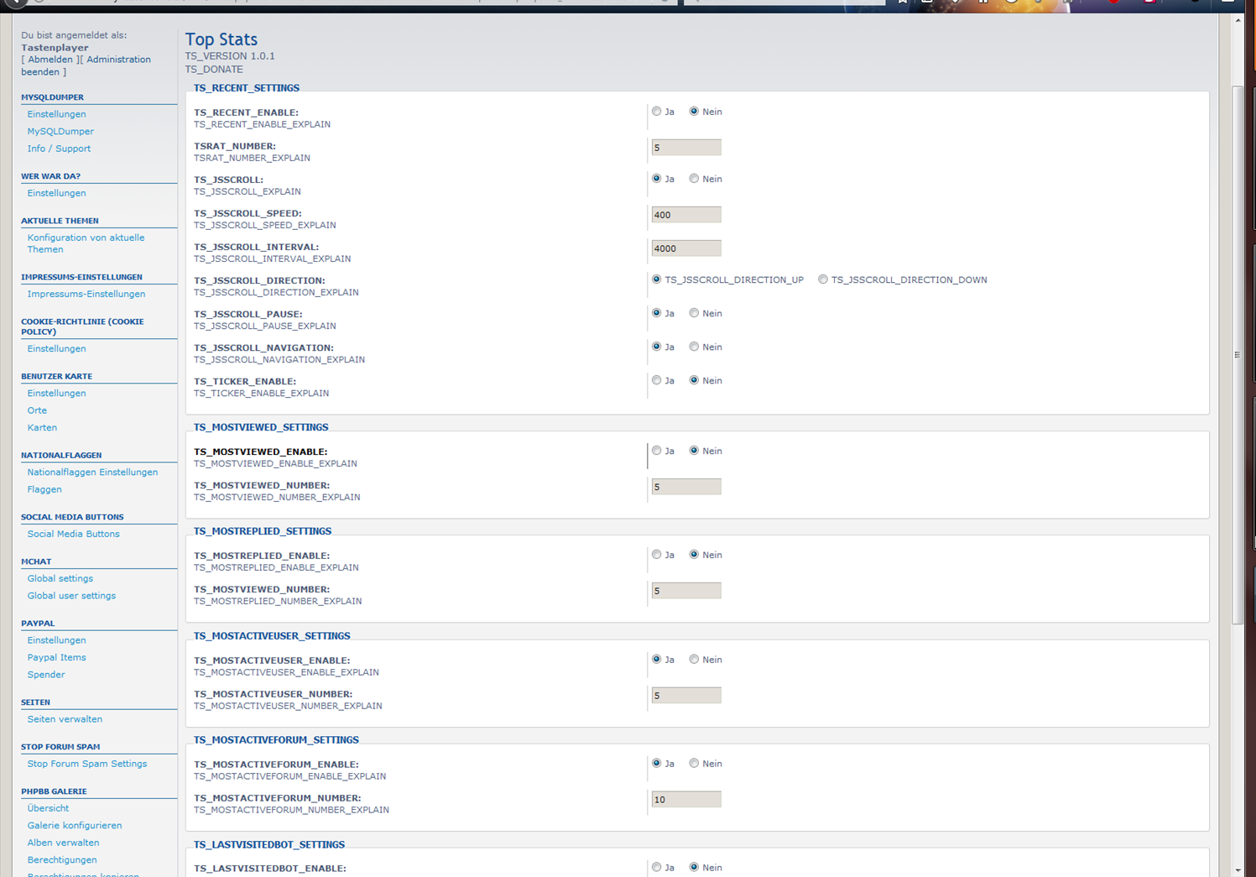Click the scrollbar down arrow
This screenshot has width=1256, height=877.
coord(1238,870)
